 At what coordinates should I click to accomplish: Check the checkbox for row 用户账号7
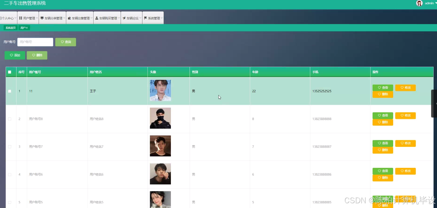coord(10,147)
